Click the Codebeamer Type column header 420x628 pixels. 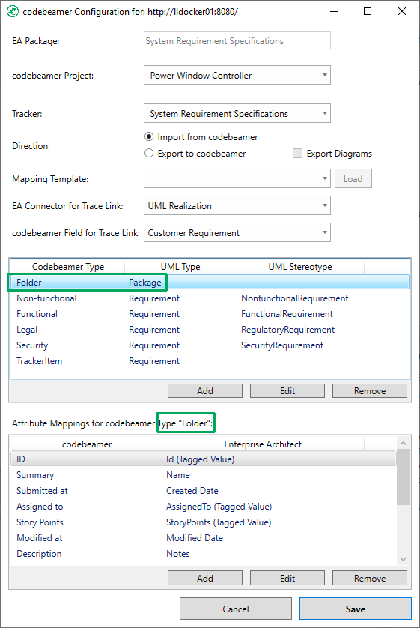pos(67,267)
